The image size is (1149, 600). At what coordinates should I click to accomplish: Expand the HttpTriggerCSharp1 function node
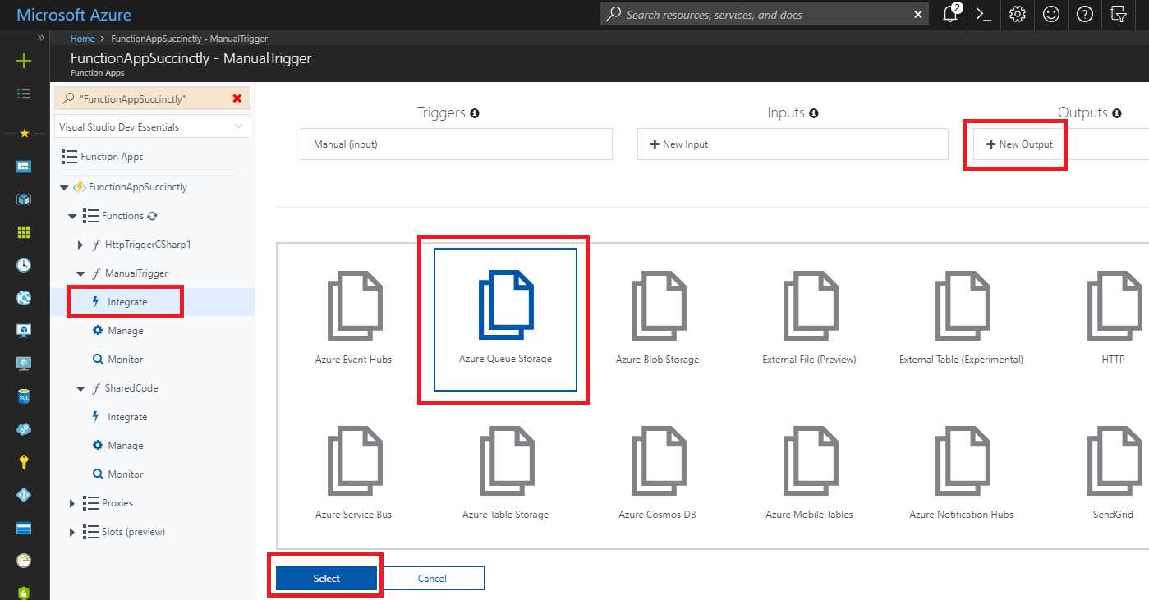(79, 244)
